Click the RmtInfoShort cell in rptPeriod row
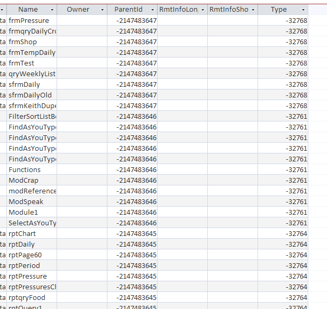The image size is (327, 309). pos(233,265)
